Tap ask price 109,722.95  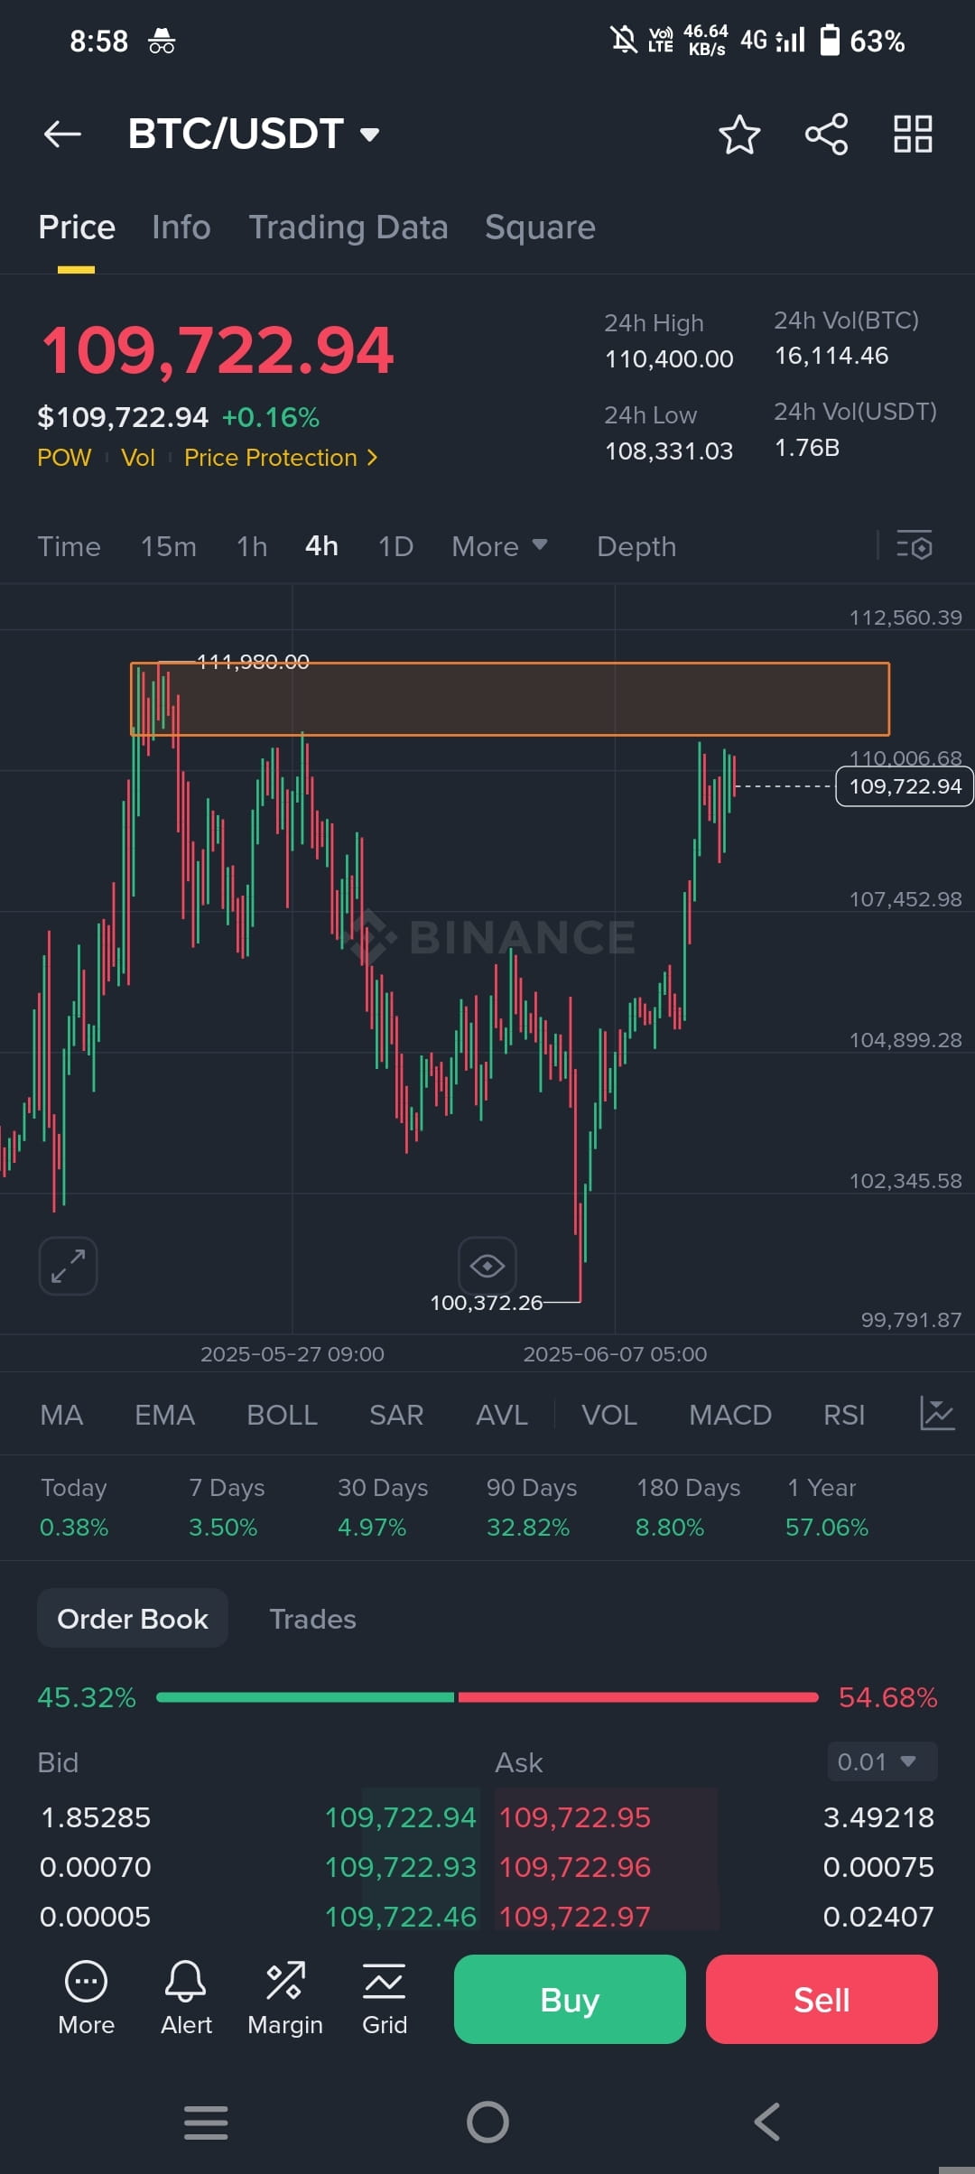[575, 1816]
